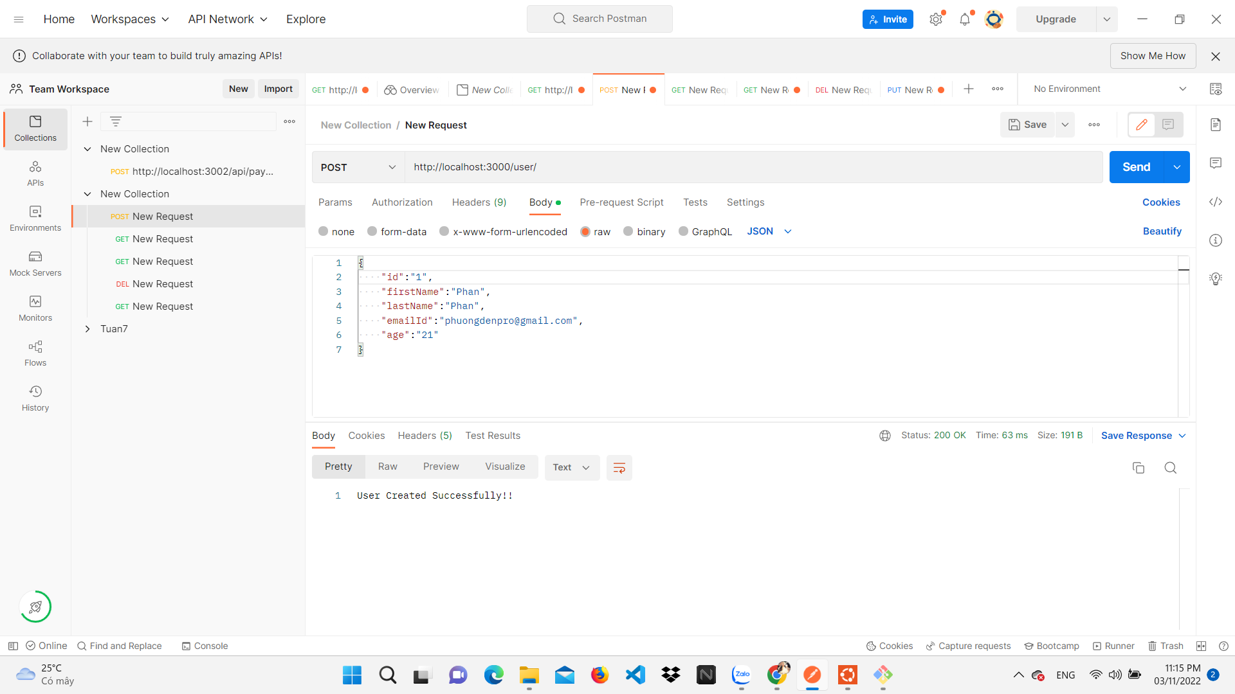Click the Windows Start button
The height and width of the screenshot is (694, 1235).
point(352,675)
